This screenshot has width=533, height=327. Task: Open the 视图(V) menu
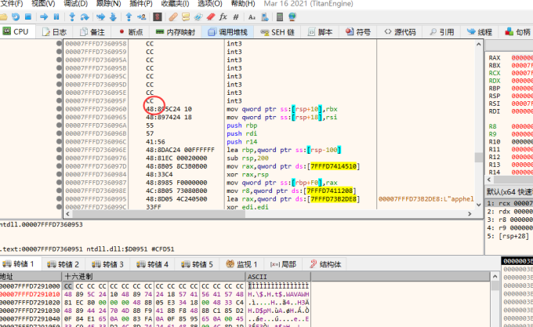point(43,4)
